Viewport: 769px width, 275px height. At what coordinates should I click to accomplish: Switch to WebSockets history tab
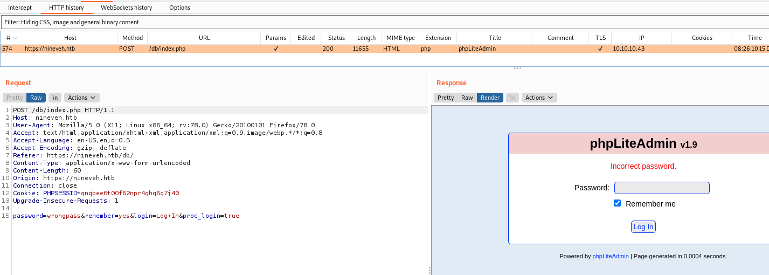tap(126, 8)
